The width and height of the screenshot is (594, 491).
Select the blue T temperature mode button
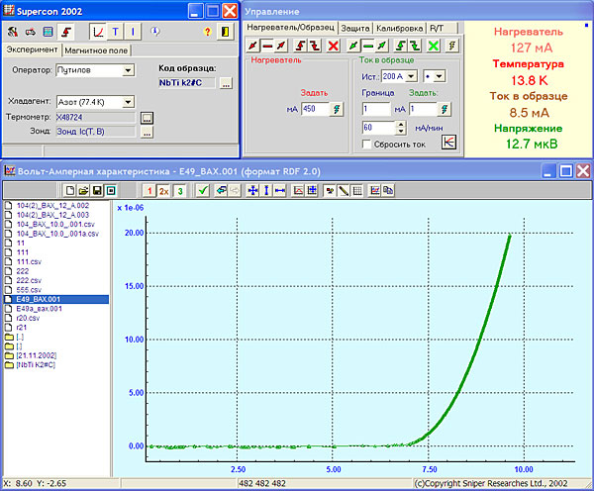click(116, 32)
